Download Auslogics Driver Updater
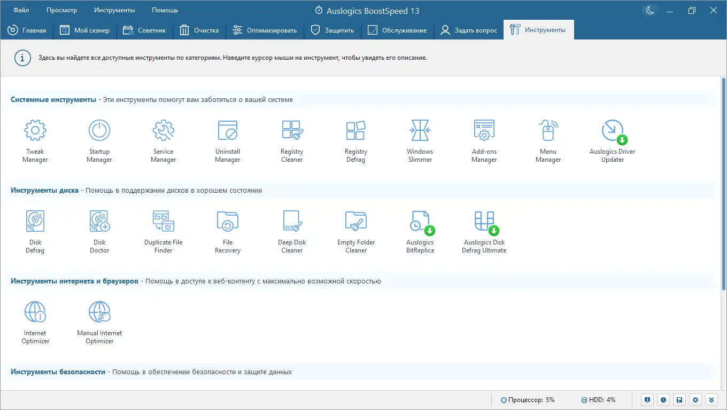This screenshot has width=727, height=410. (x=613, y=141)
